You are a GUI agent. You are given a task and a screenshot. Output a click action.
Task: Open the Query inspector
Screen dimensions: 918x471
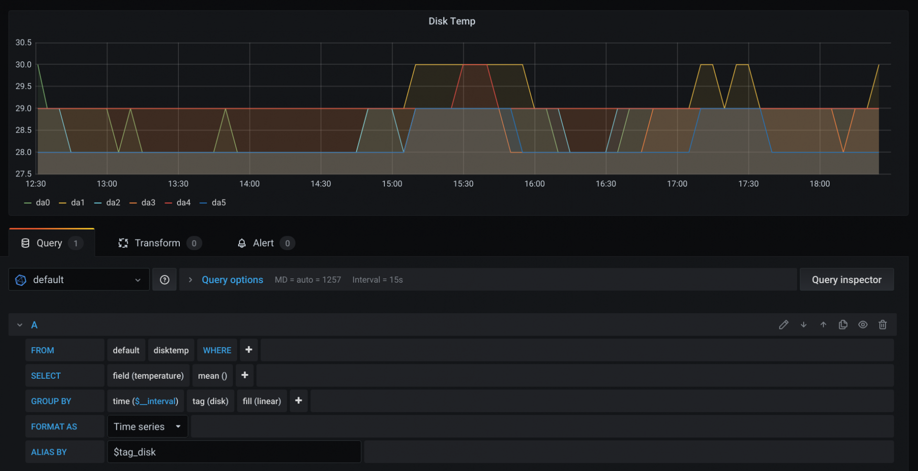tap(846, 279)
